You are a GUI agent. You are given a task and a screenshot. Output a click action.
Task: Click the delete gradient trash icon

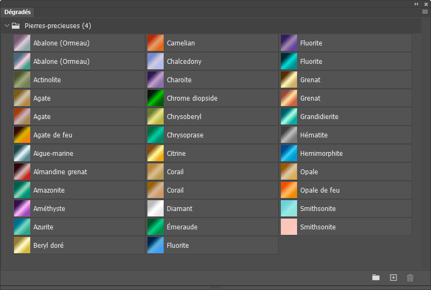point(410,278)
